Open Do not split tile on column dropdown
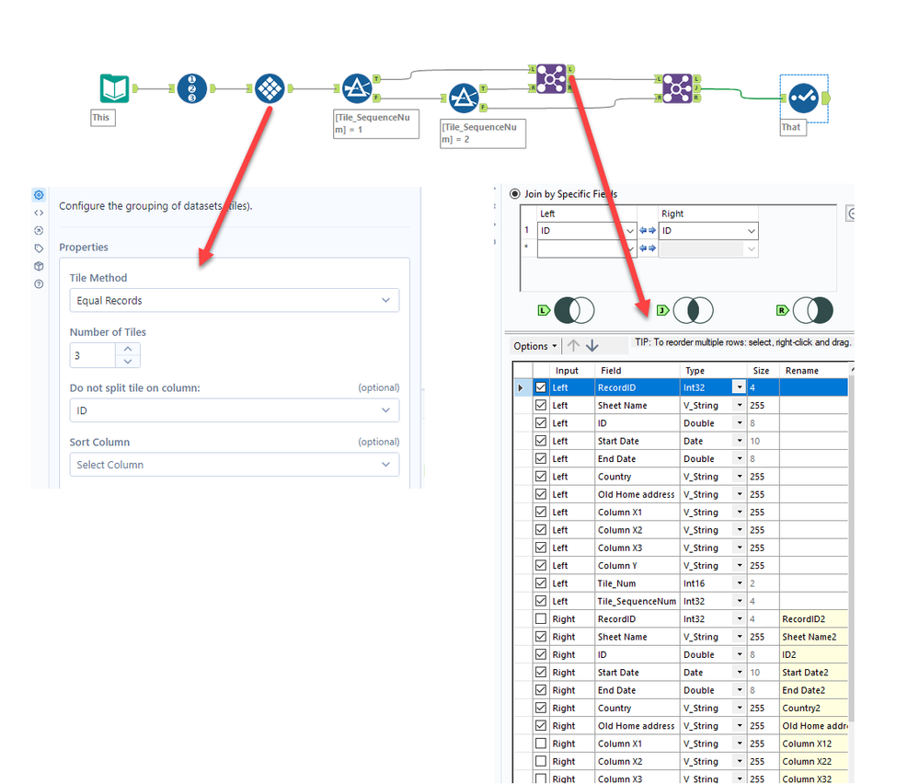The width and height of the screenshot is (919, 784). pyautogui.click(x=235, y=410)
